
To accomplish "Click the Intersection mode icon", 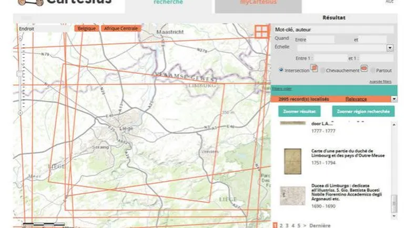I will coord(315,68).
